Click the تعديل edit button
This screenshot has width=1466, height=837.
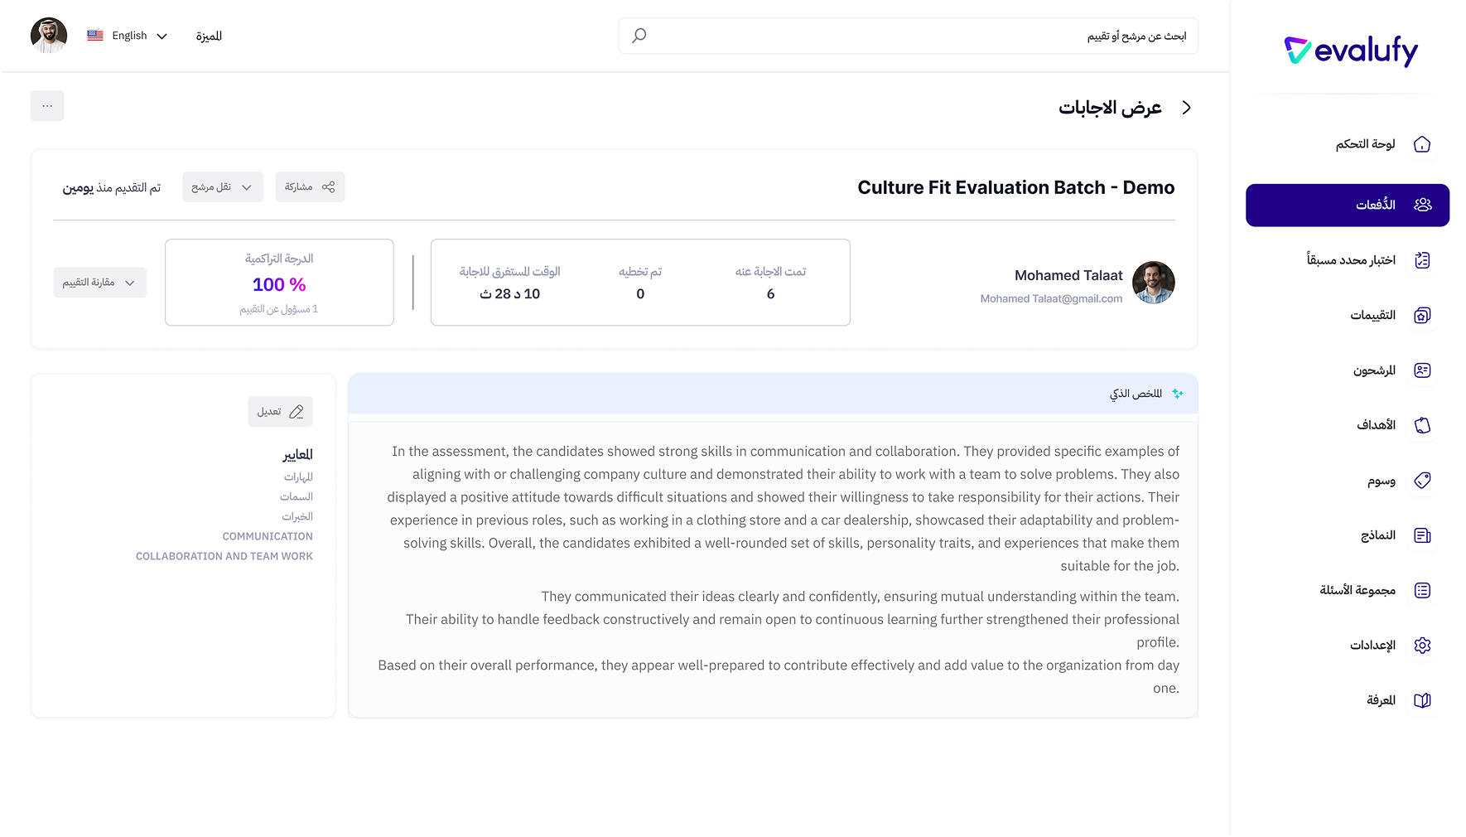(280, 411)
